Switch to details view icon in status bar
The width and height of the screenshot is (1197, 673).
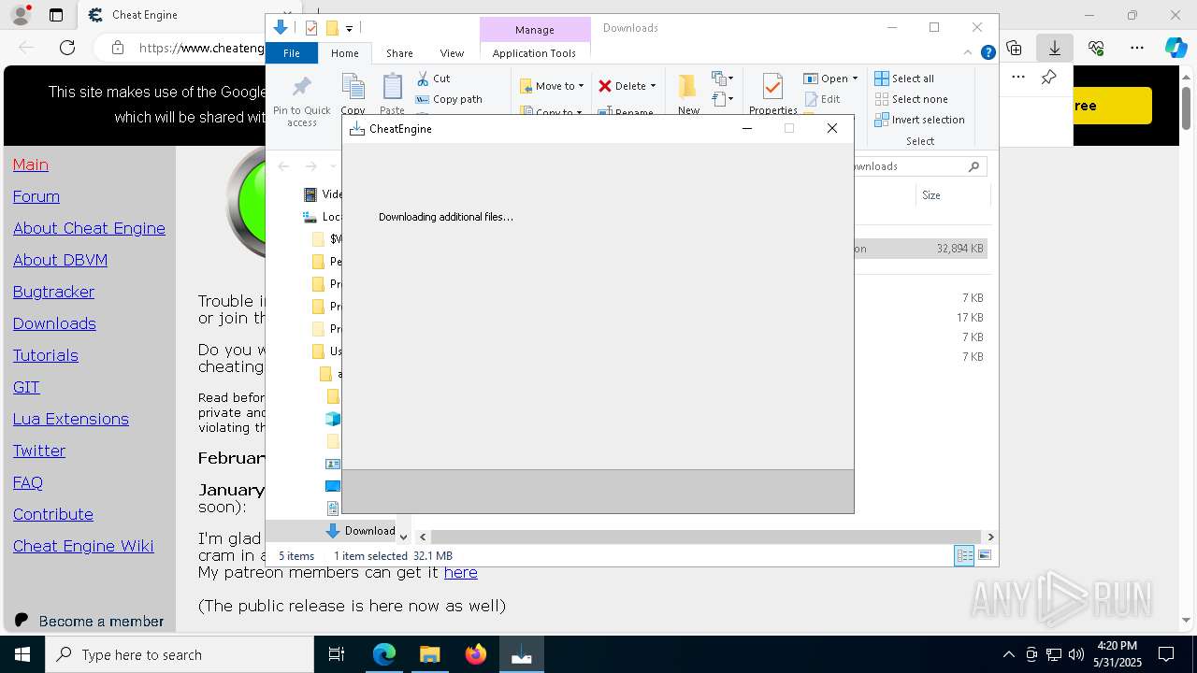click(x=964, y=555)
